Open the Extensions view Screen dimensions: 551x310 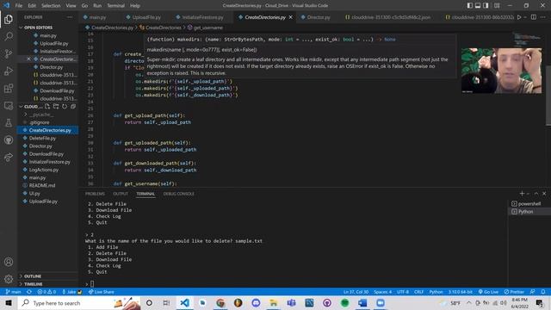point(9,88)
